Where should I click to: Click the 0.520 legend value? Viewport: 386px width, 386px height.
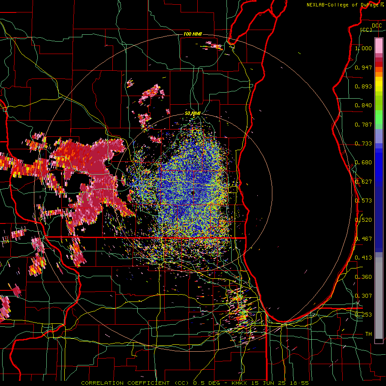click(x=363, y=220)
